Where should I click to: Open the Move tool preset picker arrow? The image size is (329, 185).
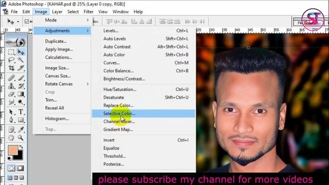18,22
